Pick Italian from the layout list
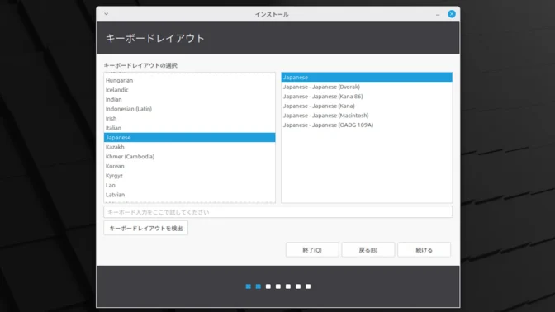 pos(189,128)
